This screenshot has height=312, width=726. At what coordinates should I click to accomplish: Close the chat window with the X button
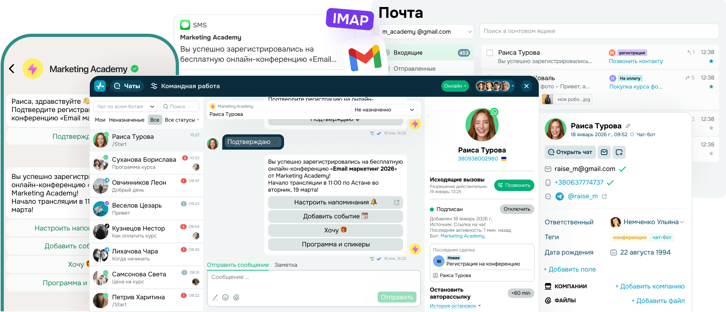[x=526, y=86]
